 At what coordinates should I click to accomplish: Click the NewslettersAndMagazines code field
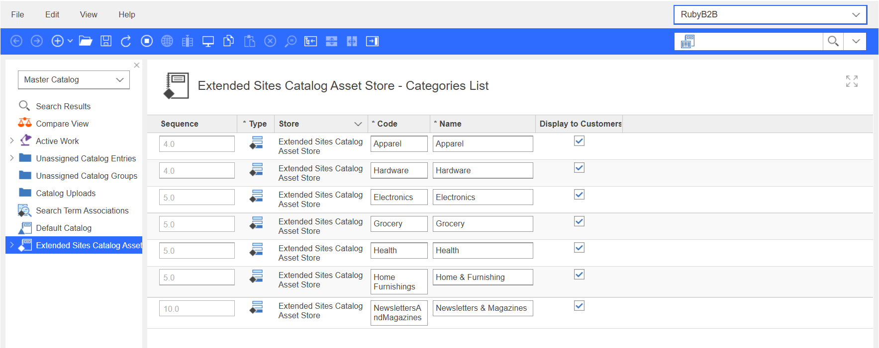(x=399, y=313)
